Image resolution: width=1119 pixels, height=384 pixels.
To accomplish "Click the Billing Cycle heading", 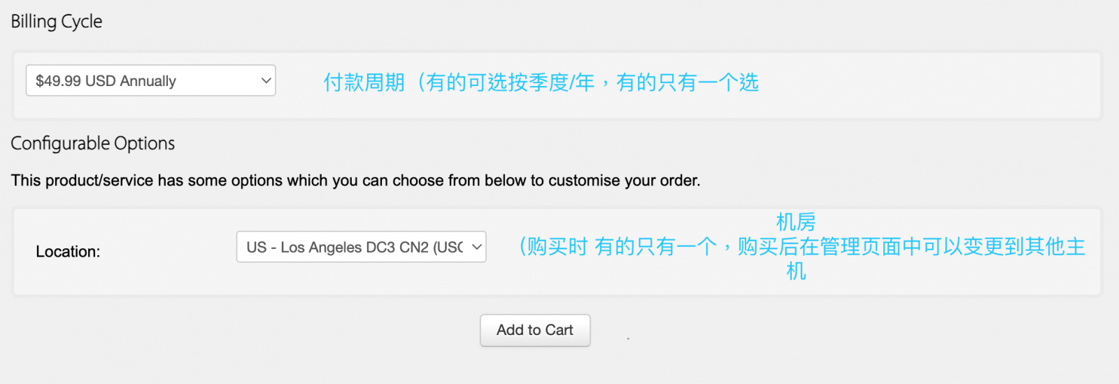I will [x=57, y=22].
